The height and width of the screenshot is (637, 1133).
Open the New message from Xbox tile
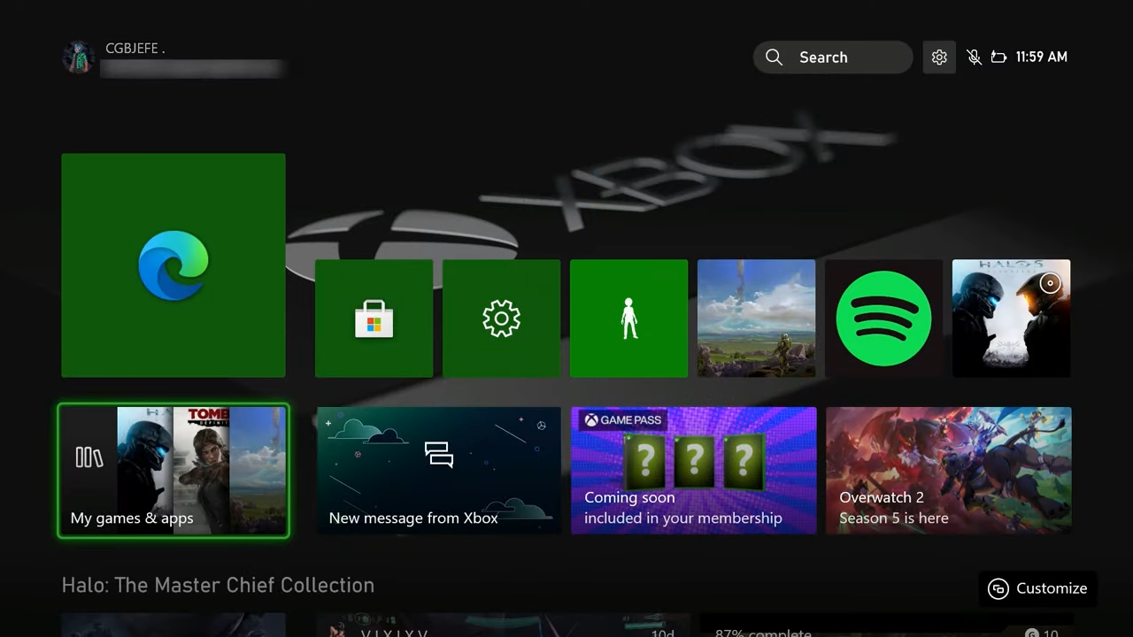[x=439, y=471]
